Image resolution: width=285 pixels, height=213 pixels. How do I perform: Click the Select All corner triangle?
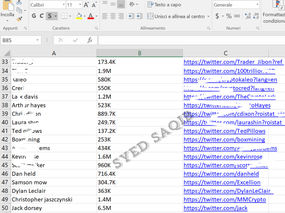[x=7, y=53]
